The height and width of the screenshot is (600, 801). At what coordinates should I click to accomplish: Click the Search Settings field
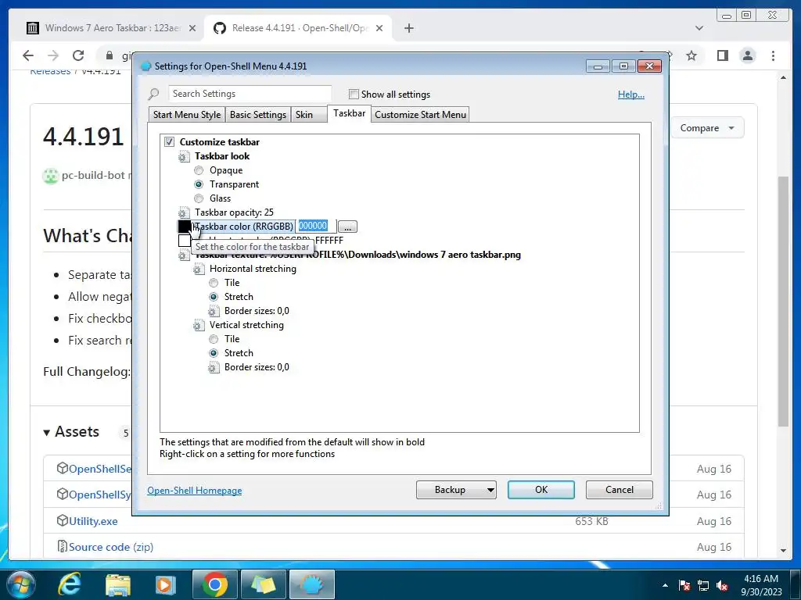[x=250, y=94]
